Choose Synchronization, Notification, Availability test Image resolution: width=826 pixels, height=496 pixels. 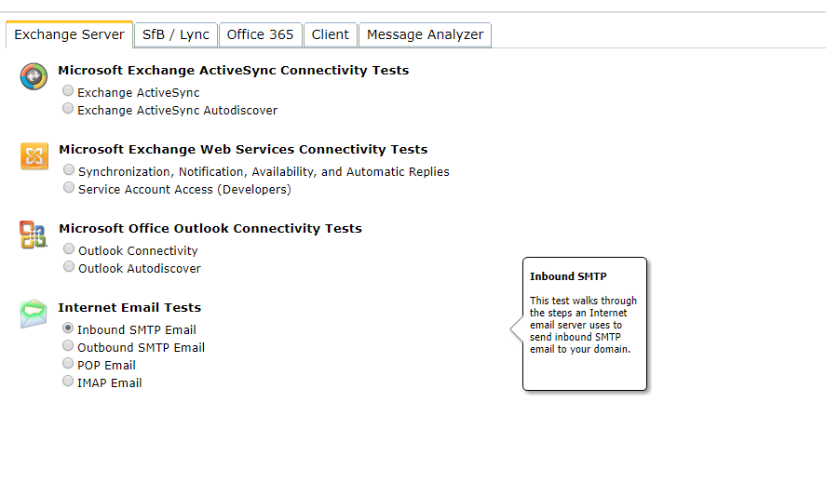point(69,169)
